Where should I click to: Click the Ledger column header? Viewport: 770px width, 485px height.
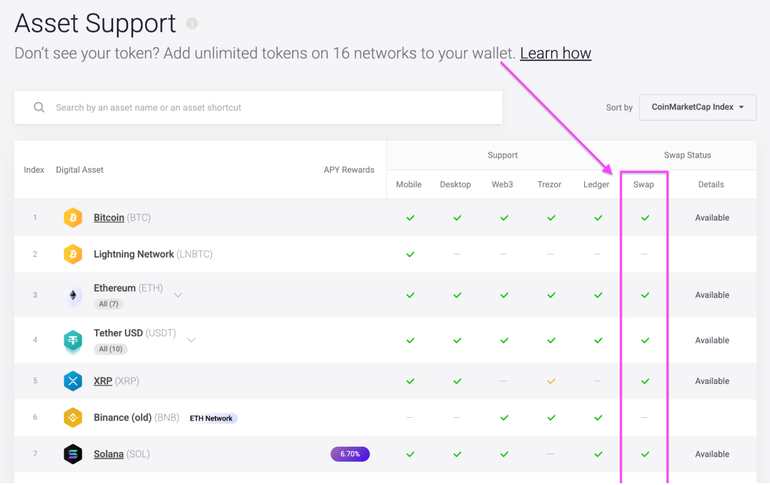tap(597, 185)
